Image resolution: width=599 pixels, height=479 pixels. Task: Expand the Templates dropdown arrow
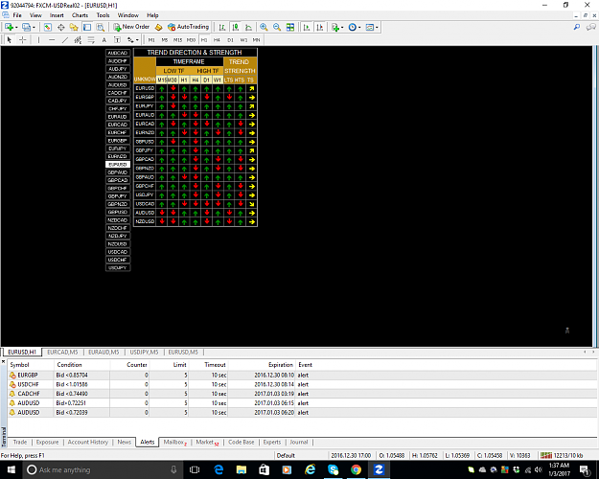point(377,28)
